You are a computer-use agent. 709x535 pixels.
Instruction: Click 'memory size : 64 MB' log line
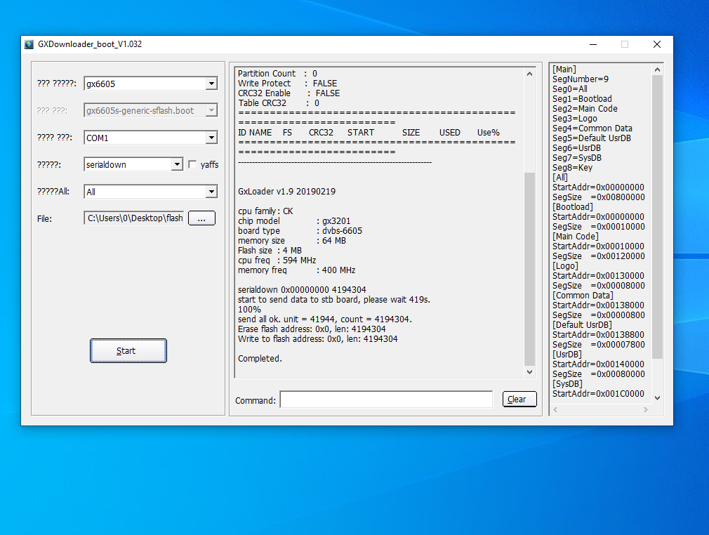[292, 241]
